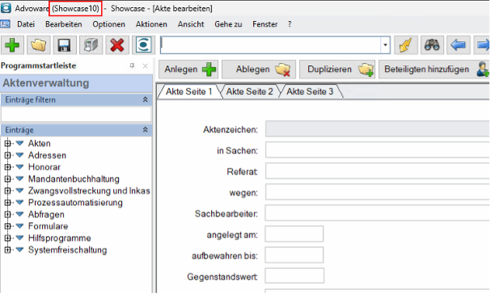The image size is (490, 294).
Task: Open the Fenster menu
Action: [x=265, y=24]
